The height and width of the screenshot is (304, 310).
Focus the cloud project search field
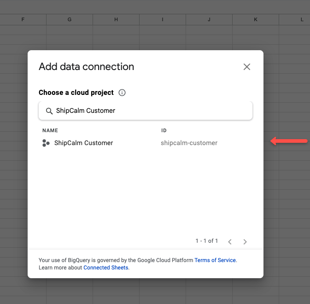pyautogui.click(x=146, y=111)
